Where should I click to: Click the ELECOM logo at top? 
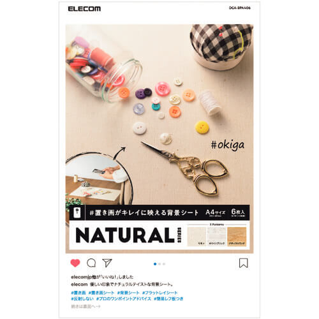tap(84, 9)
